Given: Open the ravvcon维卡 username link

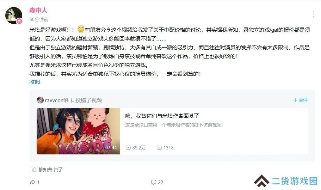Looking at the screenshot, I should pyautogui.click(x=59, y=100).
